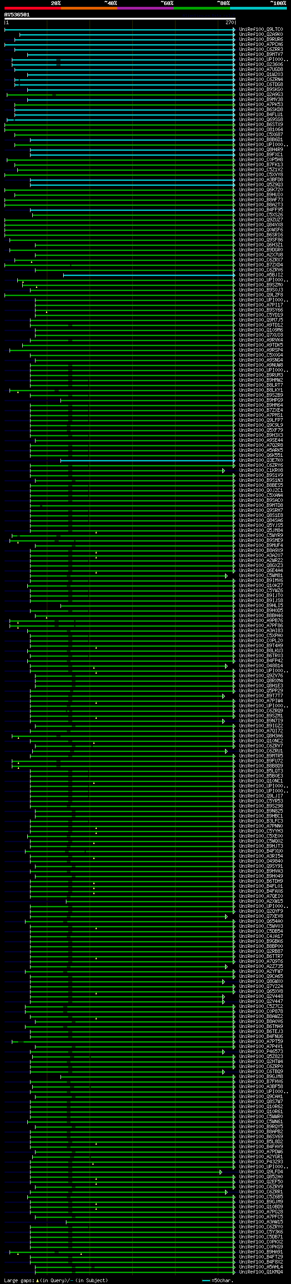
Task: Click hit label UniRef100_A9TDK5
Action: click(x=261, y=345)
